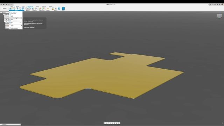This screenshot has height=126, width=224.
Task: Choose Create Flat Pattern menu entry
Action: [16, 29]
